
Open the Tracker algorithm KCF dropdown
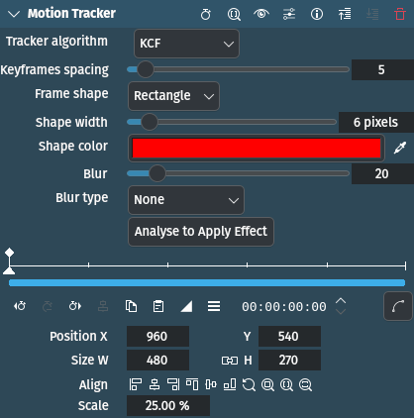pos(186,44)
